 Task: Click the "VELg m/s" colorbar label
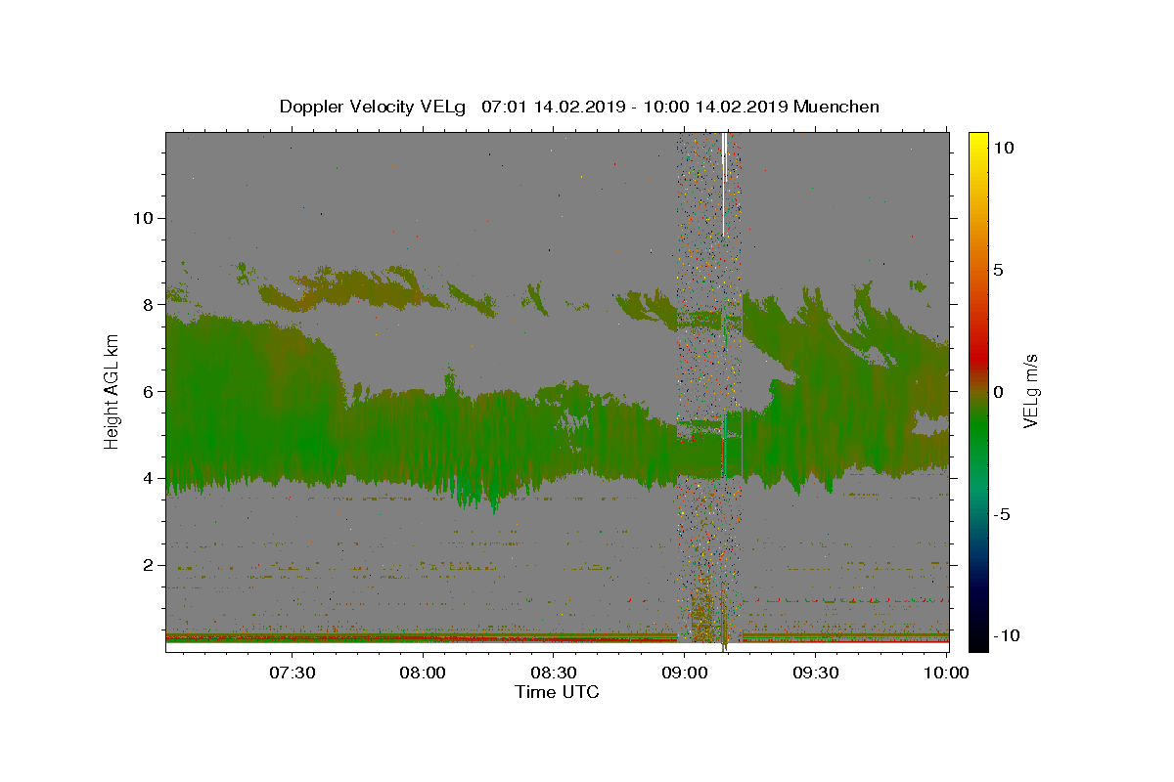1030,390
